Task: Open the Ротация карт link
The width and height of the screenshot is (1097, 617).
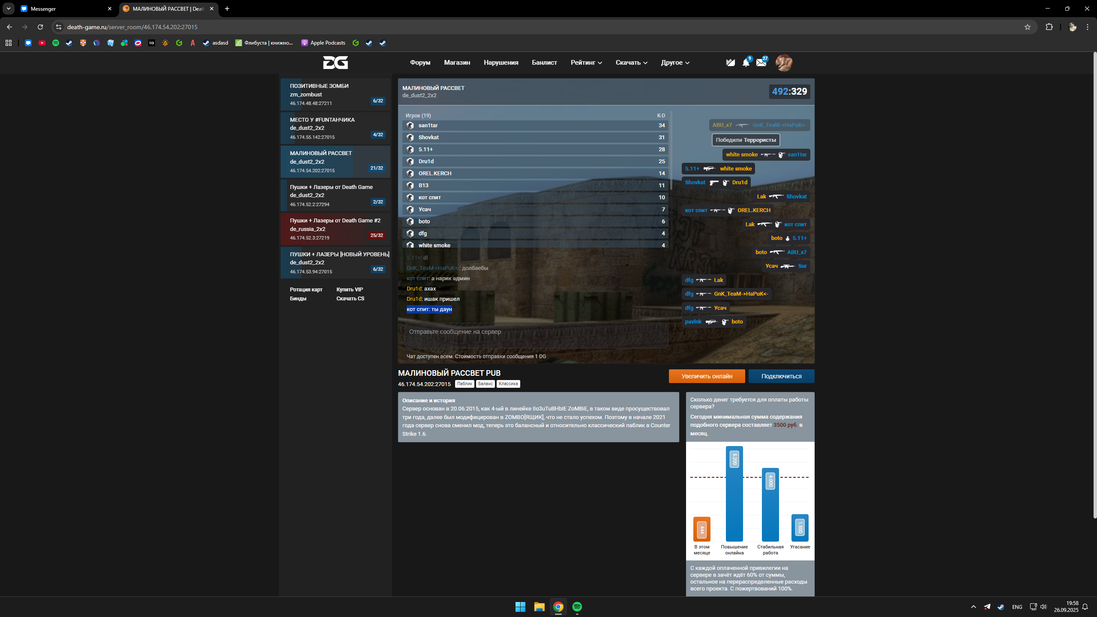Action: click(x=306, y=290)
